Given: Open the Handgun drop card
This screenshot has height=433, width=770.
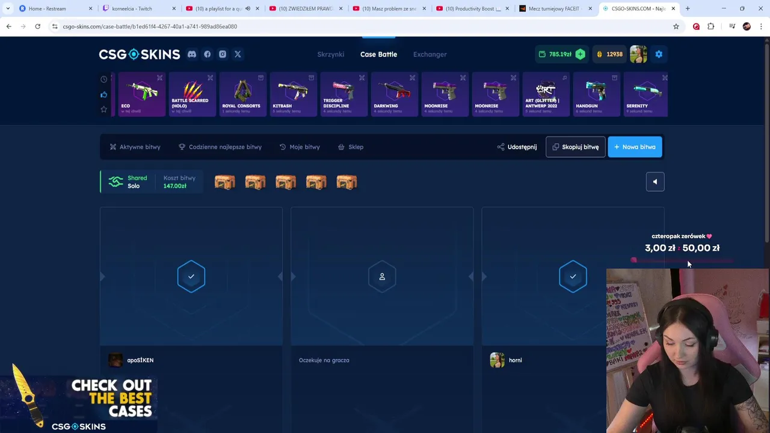Looking at the screenshot, I should point(596,94).
